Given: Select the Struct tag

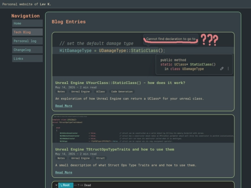Looking at the screenshot, I should [100, 158].
